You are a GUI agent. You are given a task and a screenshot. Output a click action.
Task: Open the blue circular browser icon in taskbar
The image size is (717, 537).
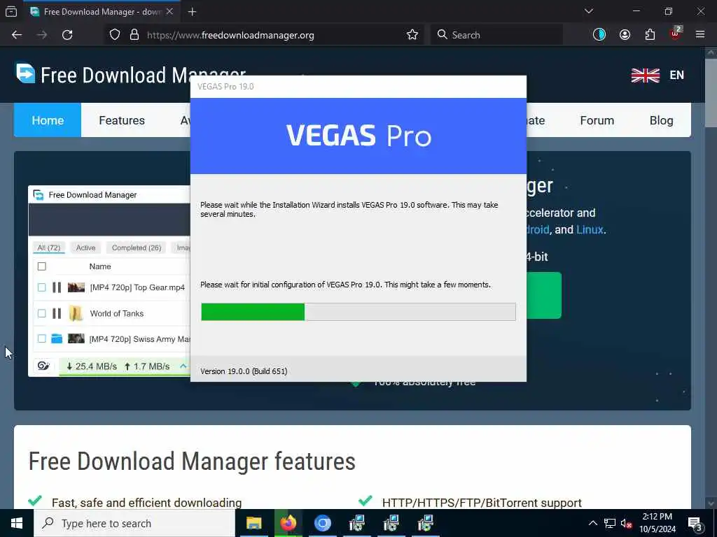[x=322, y=523]
